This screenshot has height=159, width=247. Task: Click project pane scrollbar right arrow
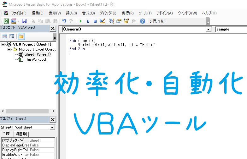coord(53,111)
